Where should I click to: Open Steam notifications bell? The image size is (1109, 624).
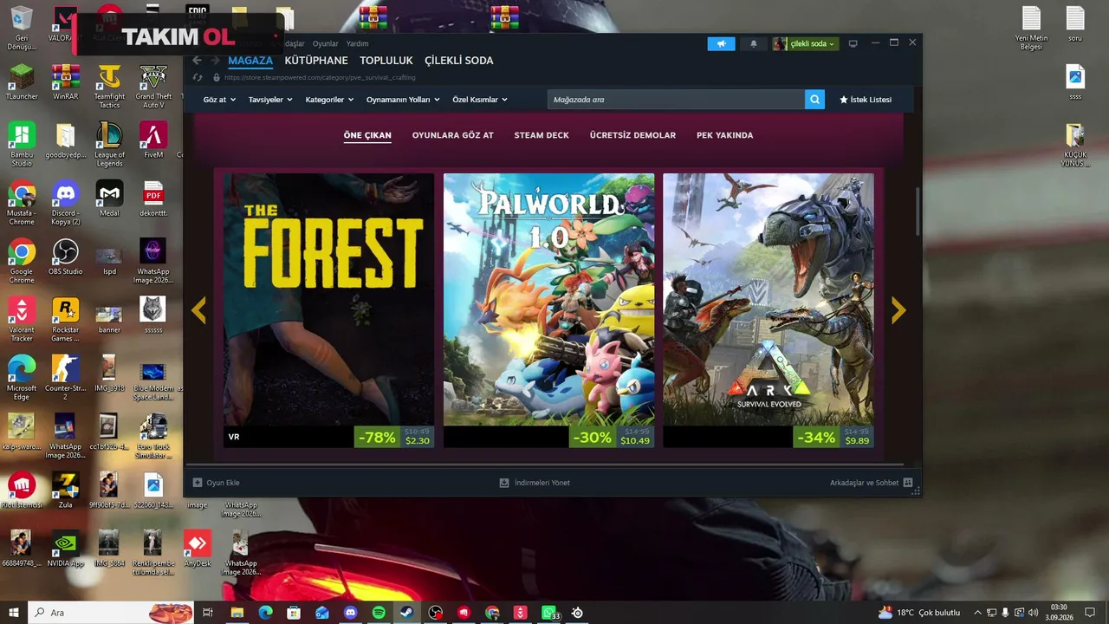[753, 43]
